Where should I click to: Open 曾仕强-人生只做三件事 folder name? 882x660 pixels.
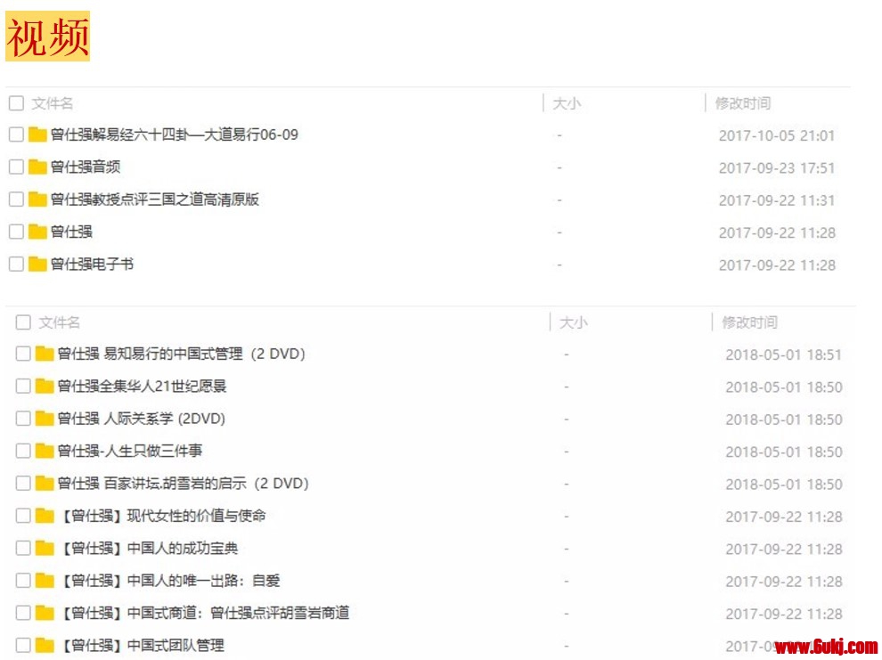point(130,451)
